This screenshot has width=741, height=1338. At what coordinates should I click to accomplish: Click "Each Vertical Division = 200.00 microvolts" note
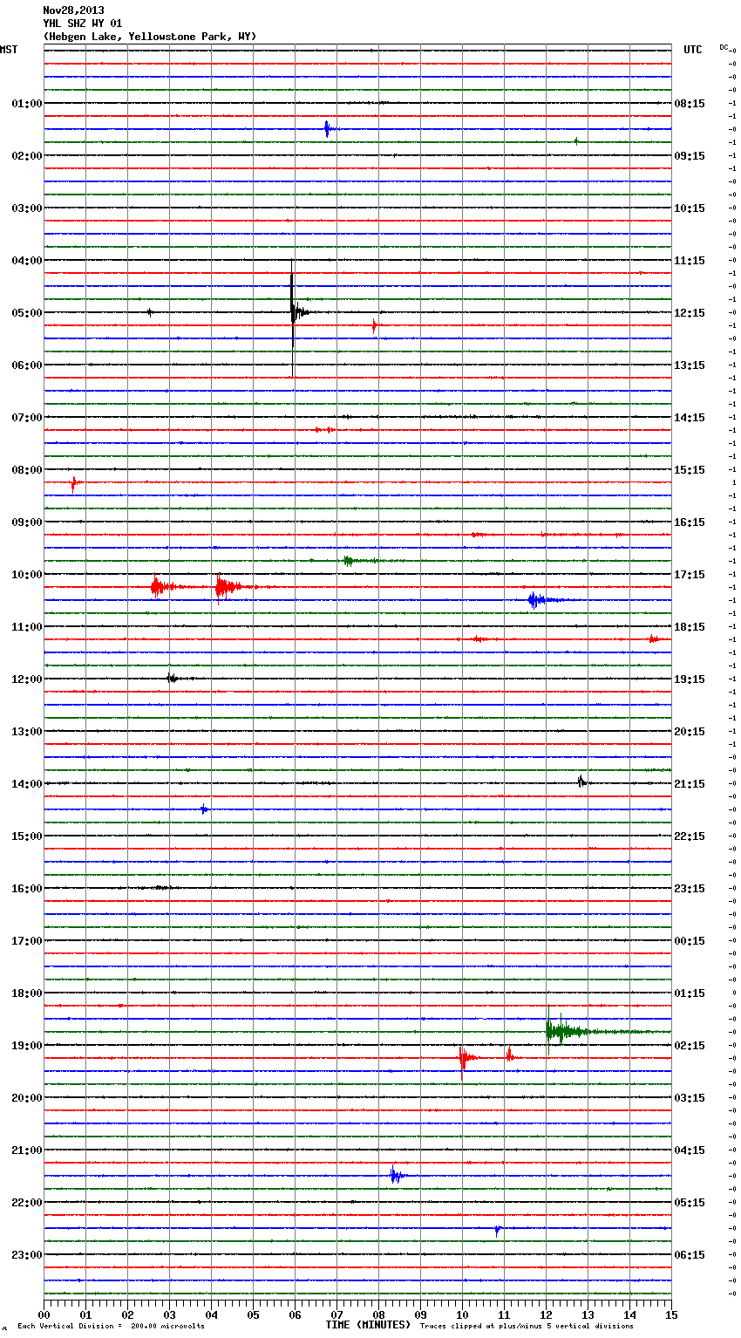pyautogui.click(x=111, y=1327)
